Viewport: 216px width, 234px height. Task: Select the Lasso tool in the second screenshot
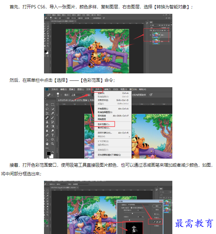[47, 109]
